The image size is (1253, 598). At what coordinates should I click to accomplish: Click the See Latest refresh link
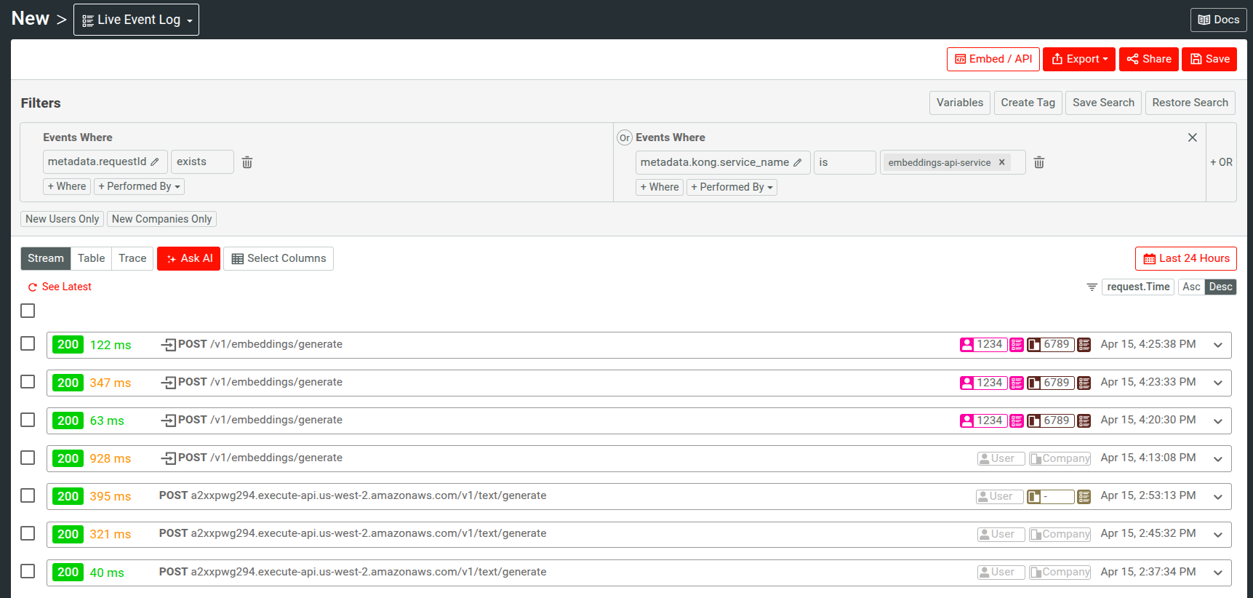tap(60, 287)
